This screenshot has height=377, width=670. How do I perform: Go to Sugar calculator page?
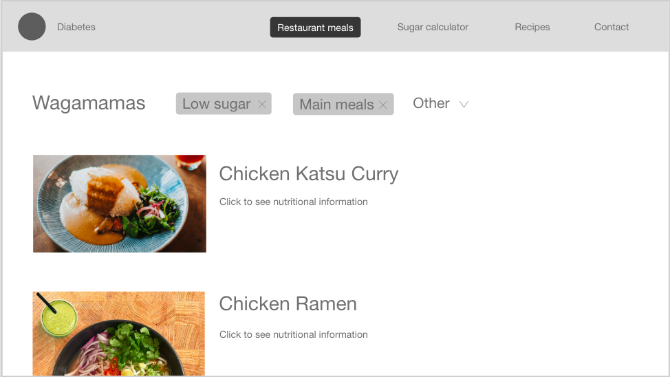pyautogui.click(x=433, y=27)
